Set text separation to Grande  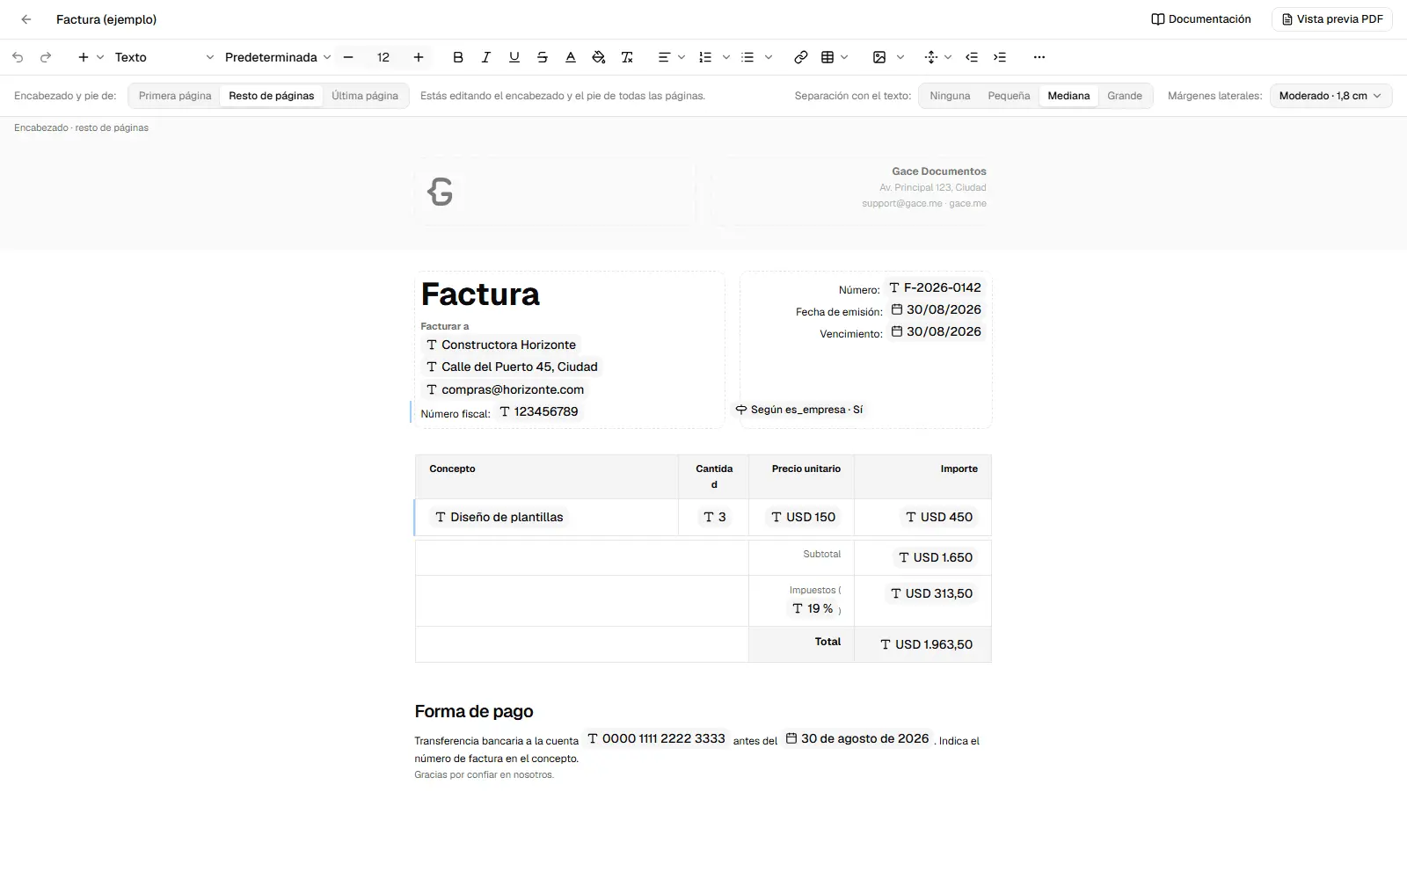click(x=1125, y=96)
